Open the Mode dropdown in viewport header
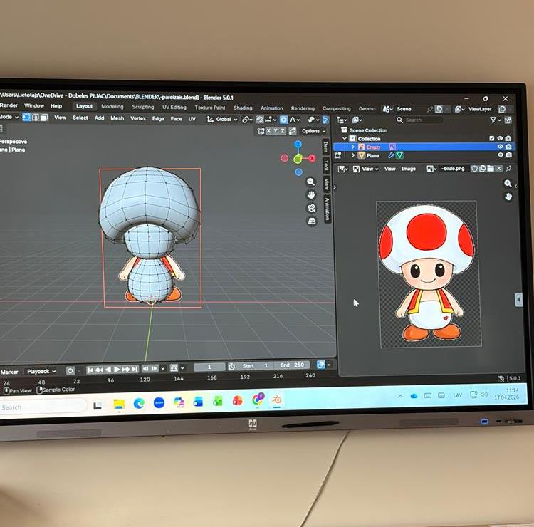 click(x=9, y=117)
